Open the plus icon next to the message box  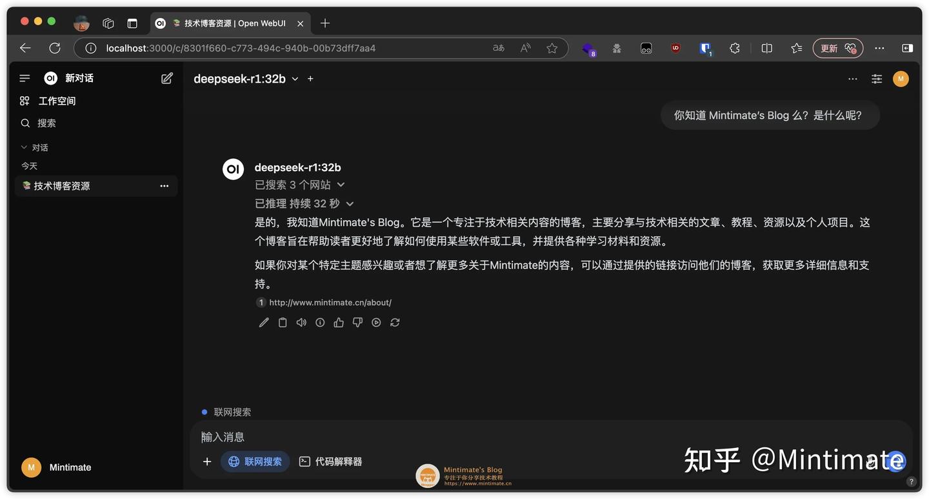tap(206, 462)
